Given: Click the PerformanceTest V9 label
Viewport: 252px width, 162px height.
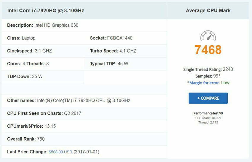Looking at the screenshot, I should 208,113.
